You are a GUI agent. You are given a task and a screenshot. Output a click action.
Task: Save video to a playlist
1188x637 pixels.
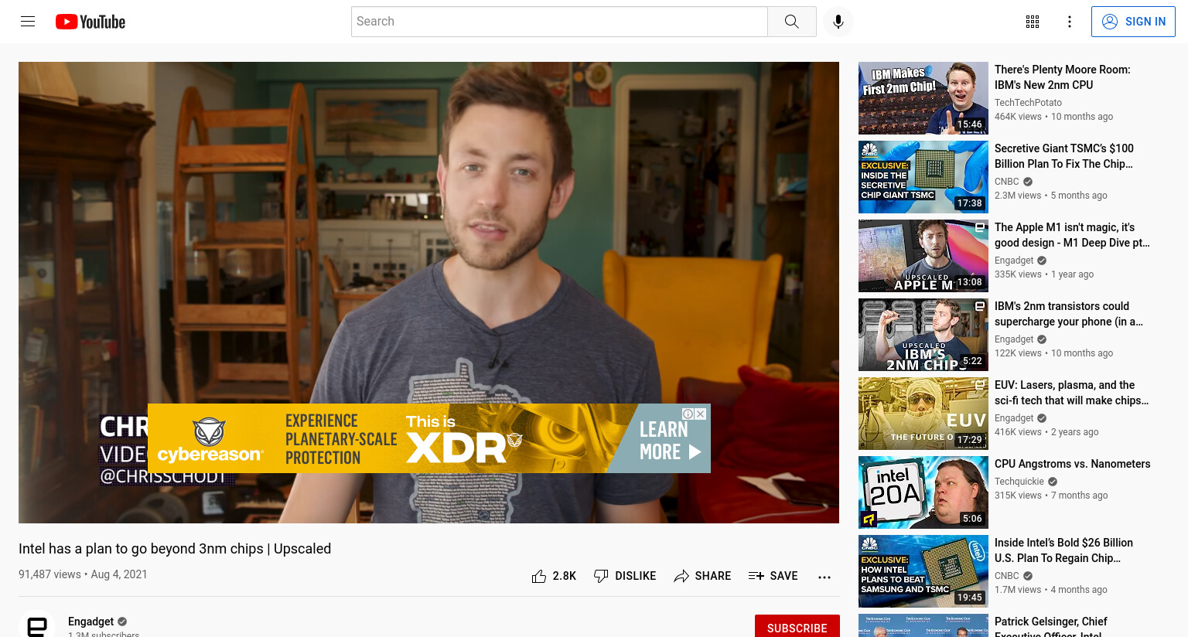coord(773,576)
